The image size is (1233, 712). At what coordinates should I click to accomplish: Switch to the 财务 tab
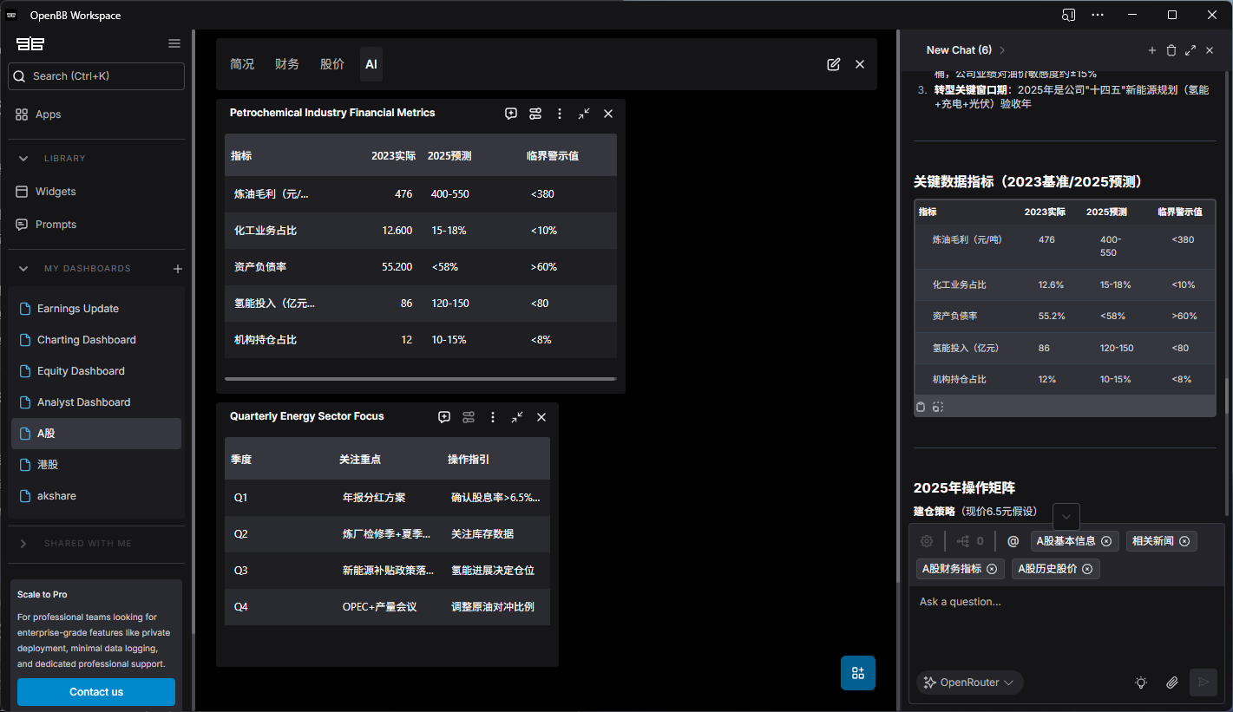click(287, 64)
